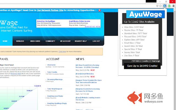
Task: Open VIDEO GUIDE page
Action: coord(35,41)
